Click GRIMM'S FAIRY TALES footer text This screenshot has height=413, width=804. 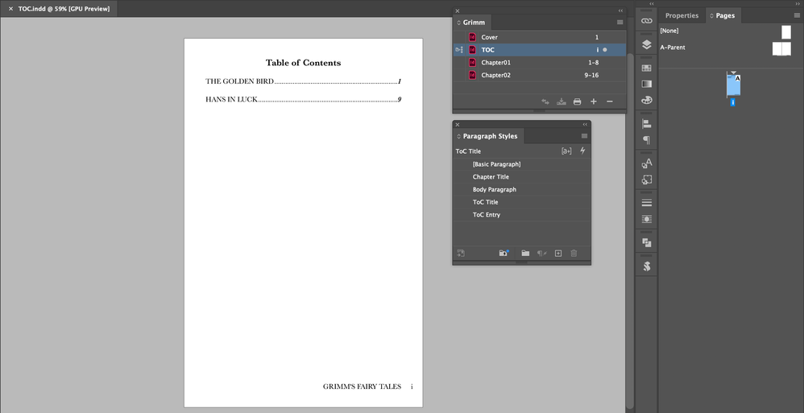tap(362, 387)
